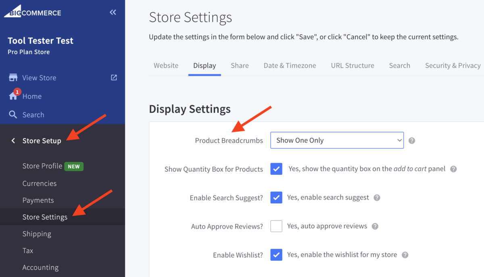Viewport: 484px width, 277px height.
Task: Switch to the Date & Timezone tab
Action: point(290,66)
